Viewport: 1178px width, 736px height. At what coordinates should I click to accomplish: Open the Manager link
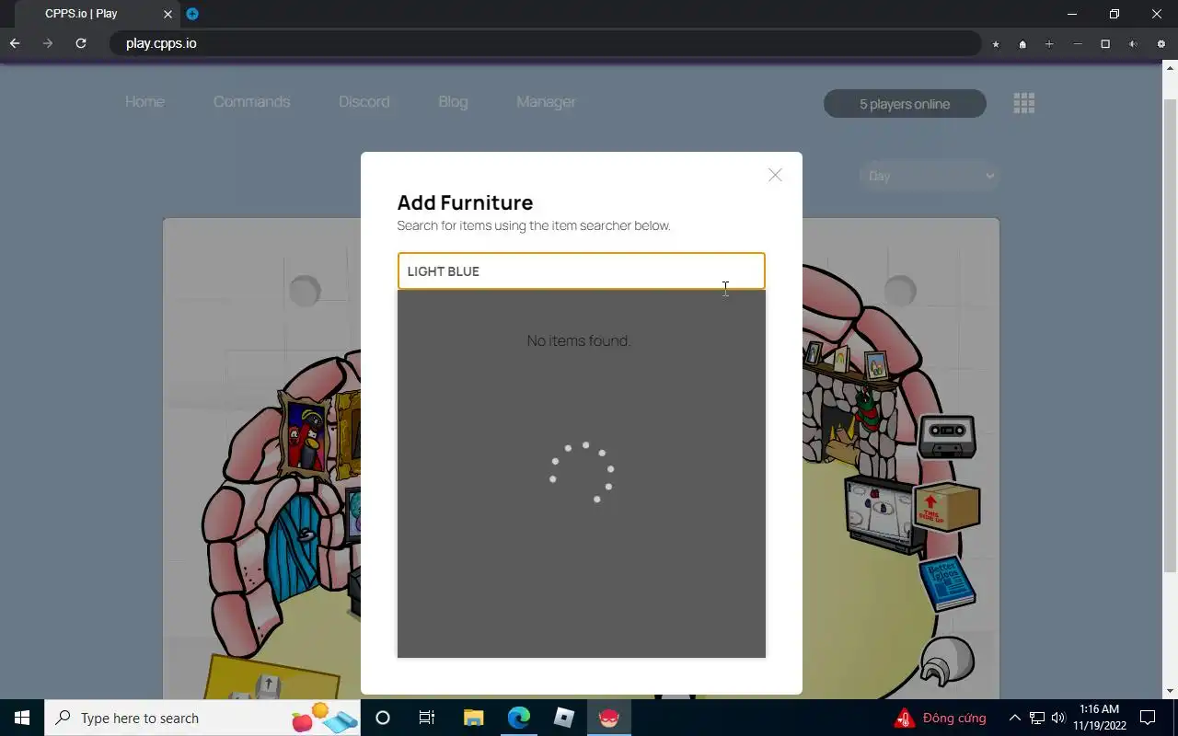pos(546,102)
